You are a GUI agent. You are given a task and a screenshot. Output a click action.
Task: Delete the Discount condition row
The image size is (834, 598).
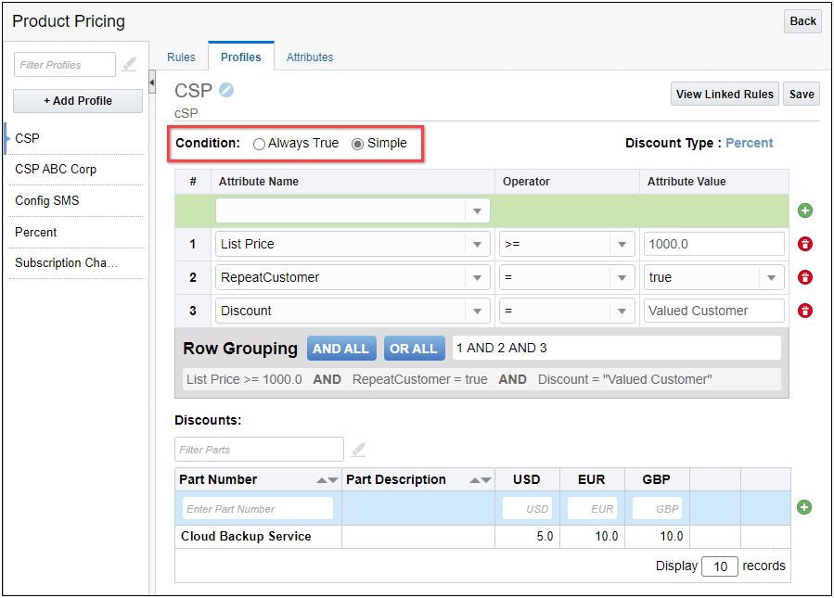[x=804, y=311]
